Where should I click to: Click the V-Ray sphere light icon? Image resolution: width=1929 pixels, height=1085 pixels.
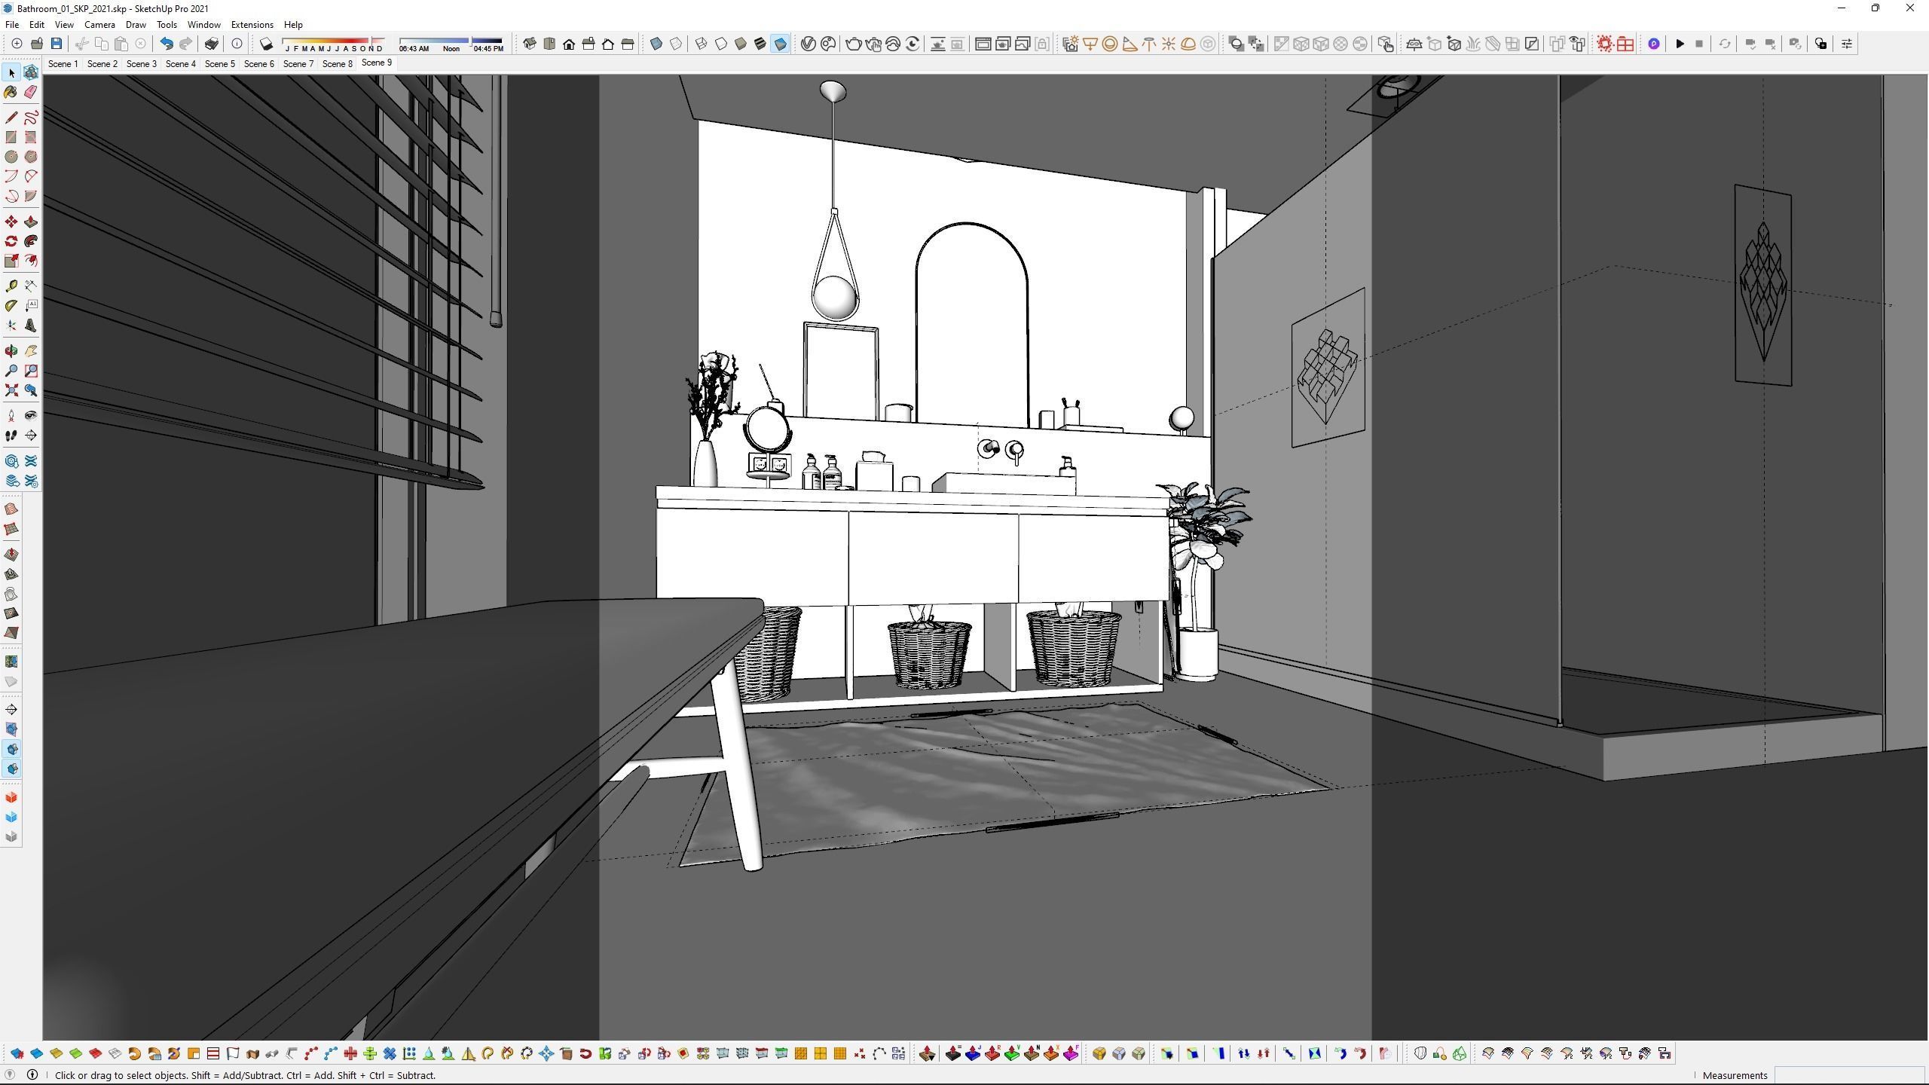[1110, 44]
